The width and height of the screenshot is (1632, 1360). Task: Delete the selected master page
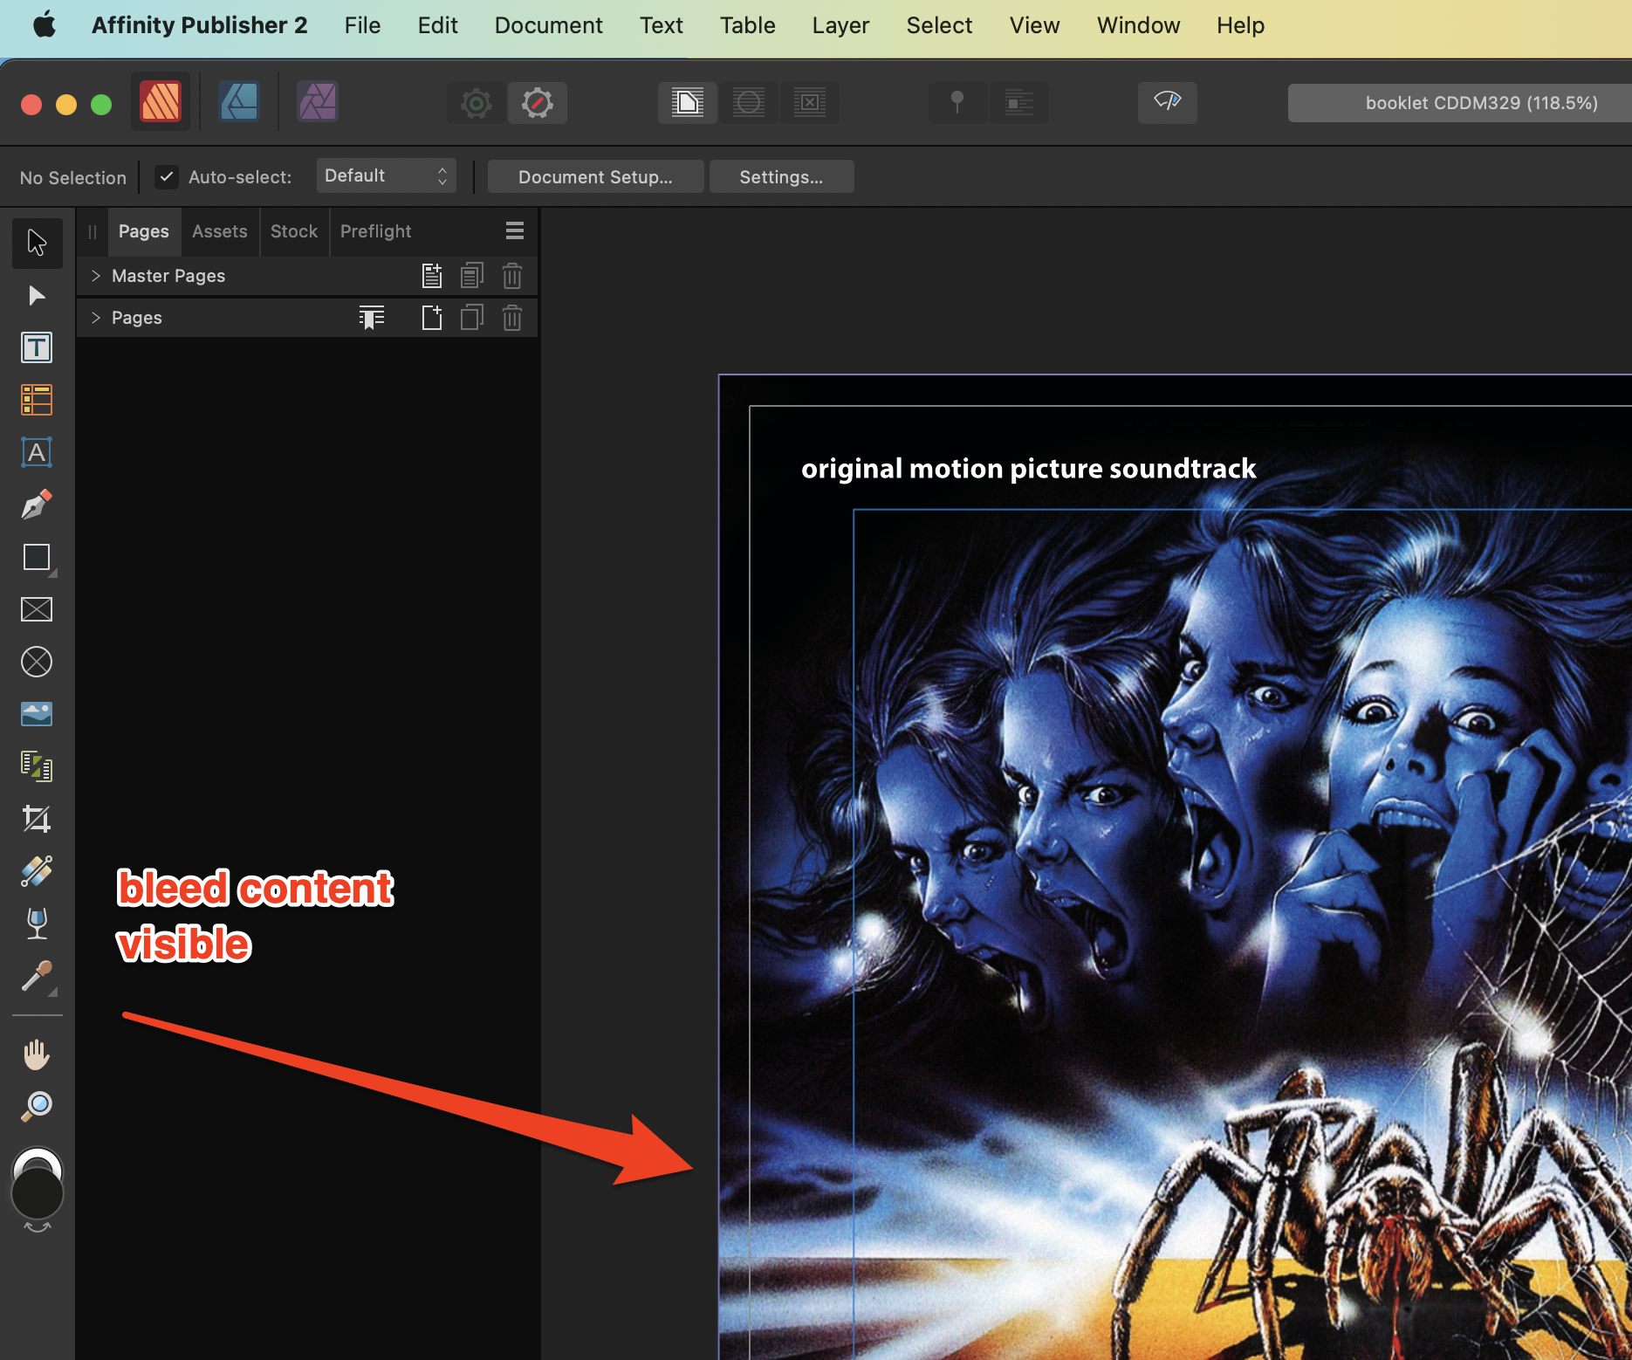[x=512, y=276]
